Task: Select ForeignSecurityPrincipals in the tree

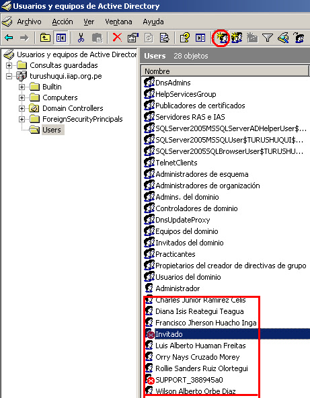Action: point(83,119)
